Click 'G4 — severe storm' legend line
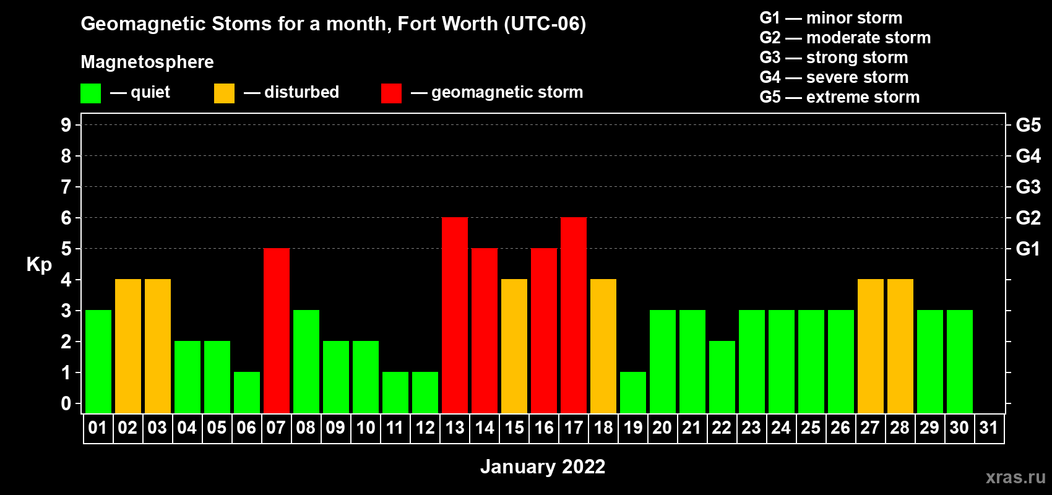Image resolution: width=1052 pixels, height=495 pixels. pos(834,77)
